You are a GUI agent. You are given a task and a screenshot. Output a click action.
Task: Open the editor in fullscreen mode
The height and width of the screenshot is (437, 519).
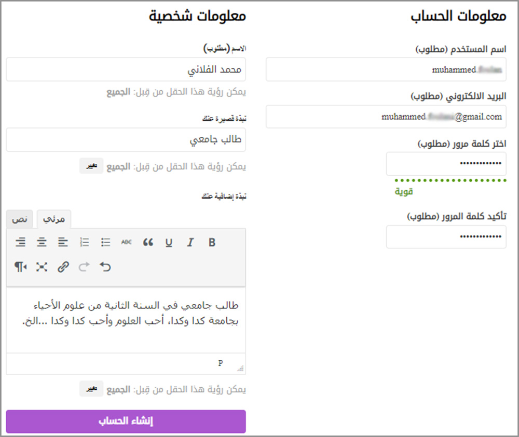point(42,267)
